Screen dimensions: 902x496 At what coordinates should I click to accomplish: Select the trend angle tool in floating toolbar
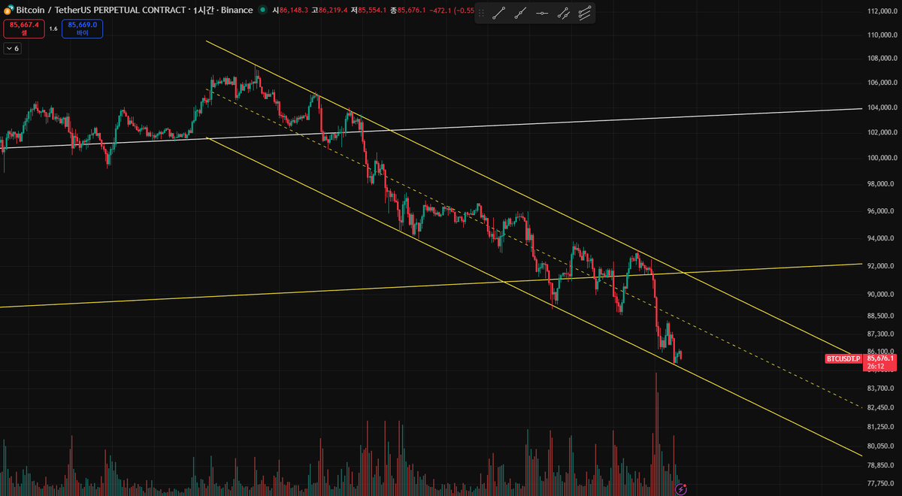pos(564,12)
